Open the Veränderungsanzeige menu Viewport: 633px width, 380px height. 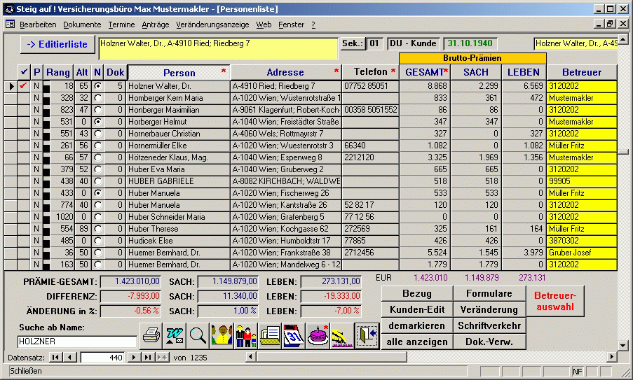212,24
